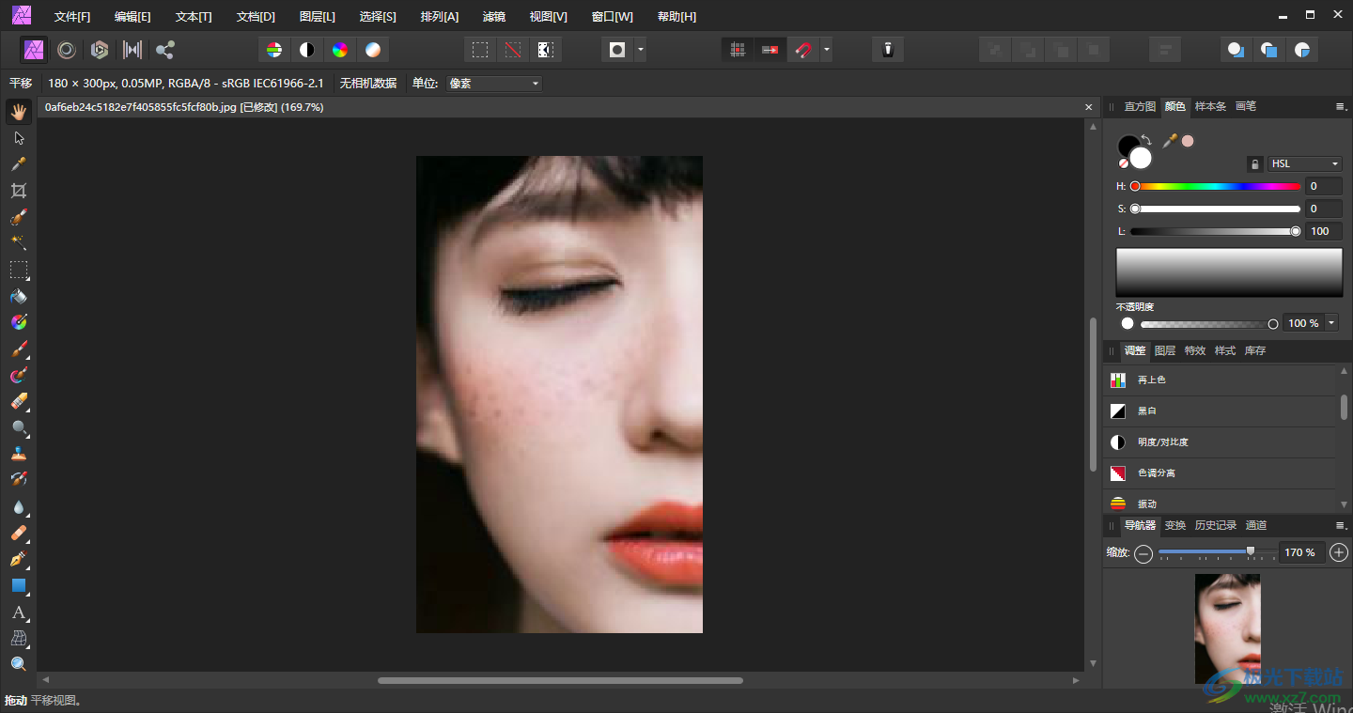Select the Colour Picker eyedropper tool
Screen dimensions: 1353x713
coord(19,164)
